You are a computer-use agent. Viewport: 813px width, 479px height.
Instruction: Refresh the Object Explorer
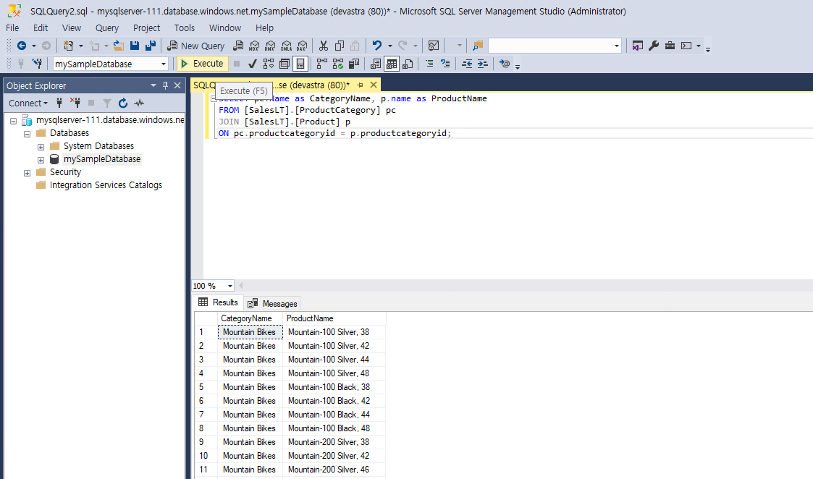(x=123, y=103)
